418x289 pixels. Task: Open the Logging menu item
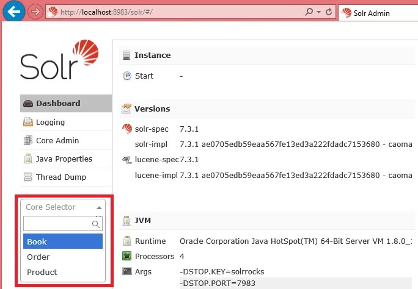coord(66,122)
